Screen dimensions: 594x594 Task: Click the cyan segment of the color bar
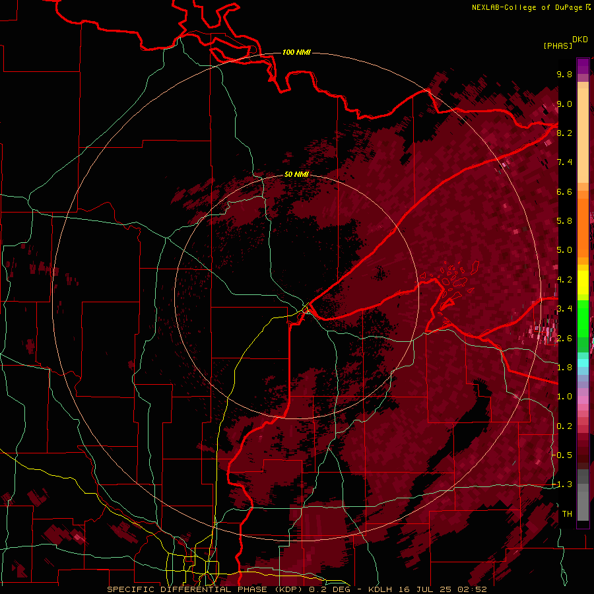pyautogui.click(x=583, y=362)
